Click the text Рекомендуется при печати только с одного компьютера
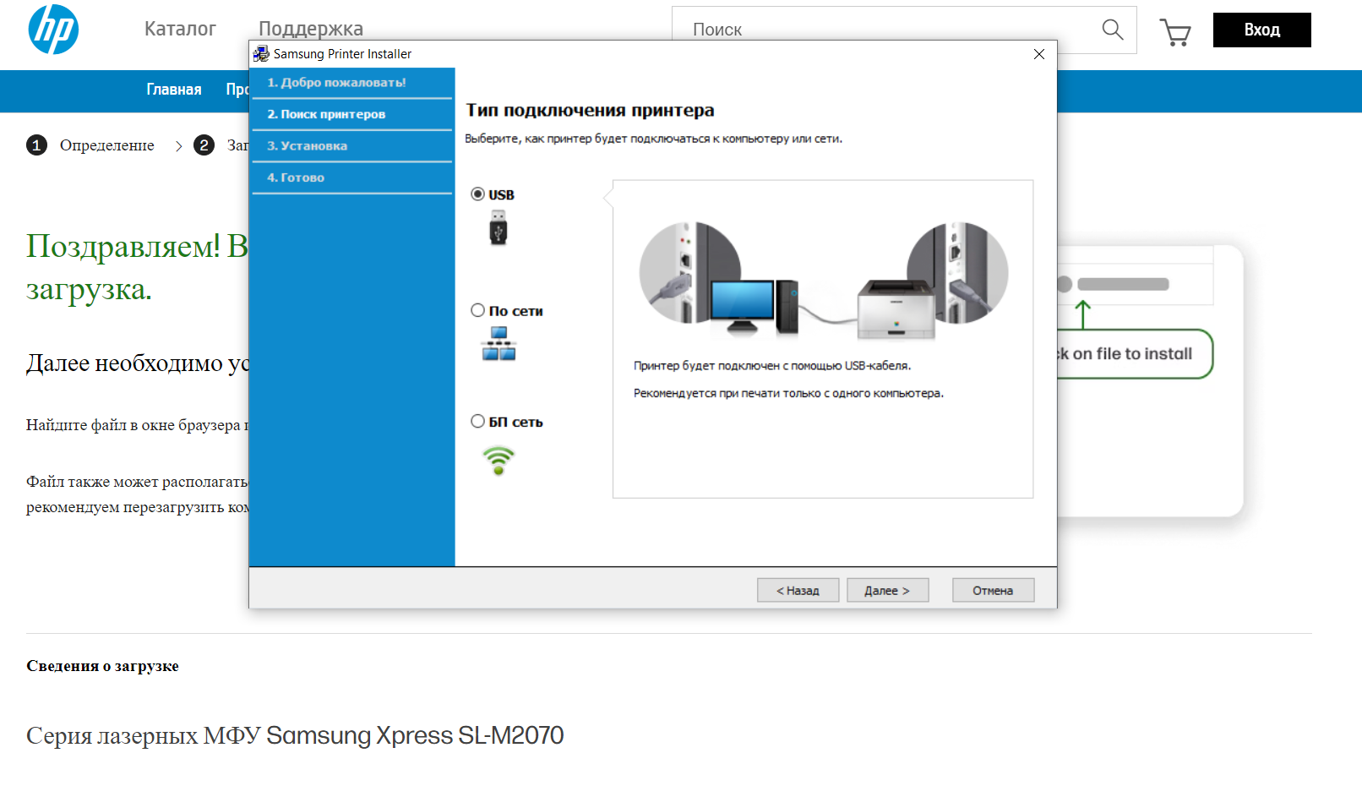The image size is (1362, 786). point(788,393)
